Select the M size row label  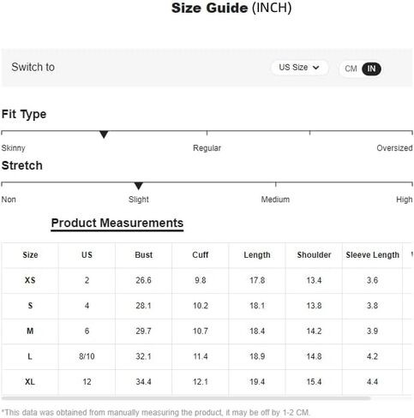tap(30, 331)
